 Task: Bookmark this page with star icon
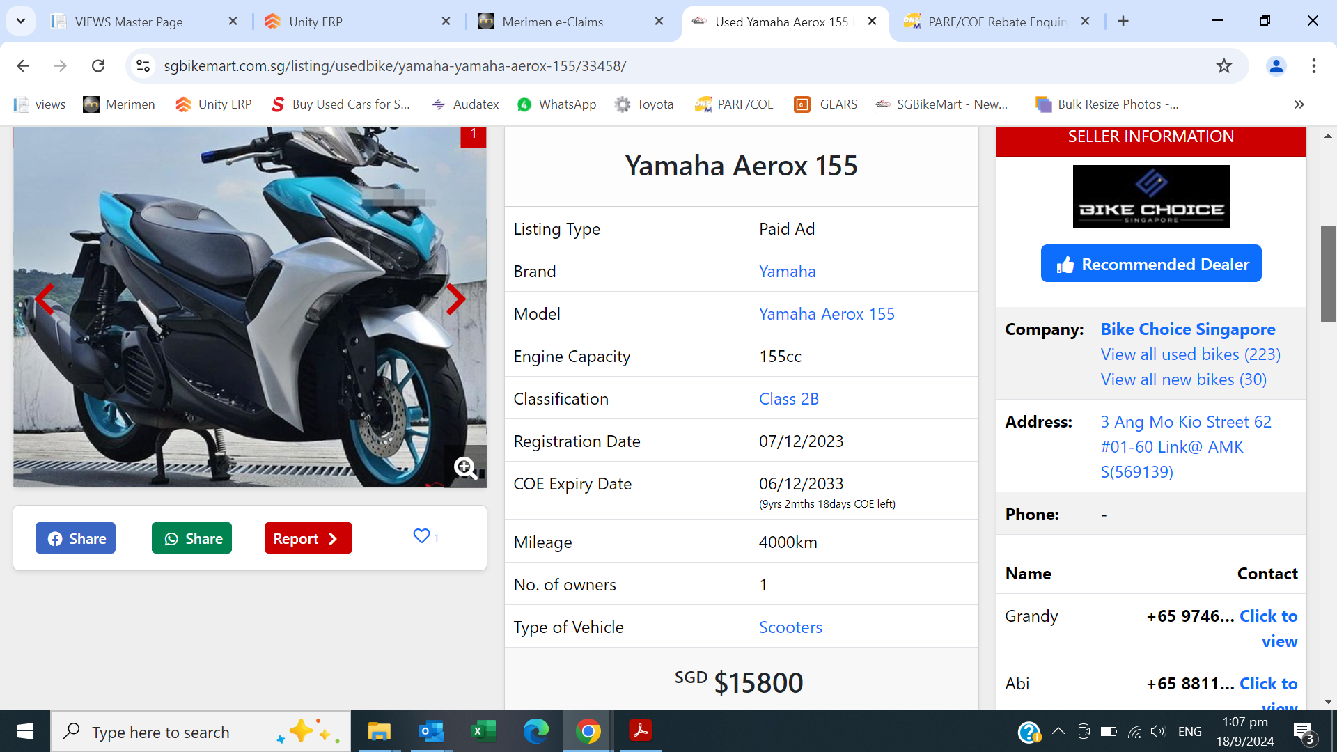(1223, 66)
